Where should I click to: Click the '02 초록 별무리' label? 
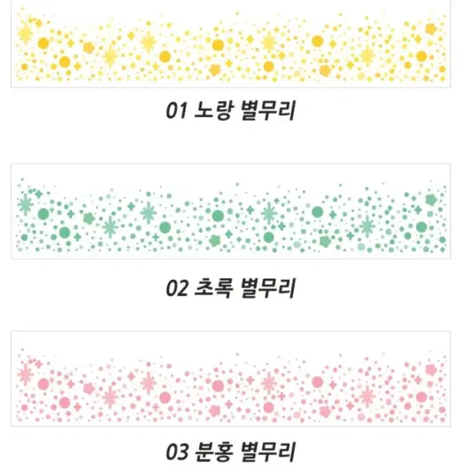(x=230, y=288)
